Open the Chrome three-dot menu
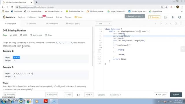Viewport: 185px width, 104px height. (x=182, y=7)
